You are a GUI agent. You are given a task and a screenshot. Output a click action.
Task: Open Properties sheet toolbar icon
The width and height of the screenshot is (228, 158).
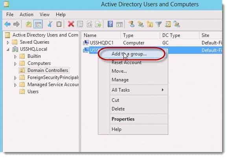tap(80, 24)
